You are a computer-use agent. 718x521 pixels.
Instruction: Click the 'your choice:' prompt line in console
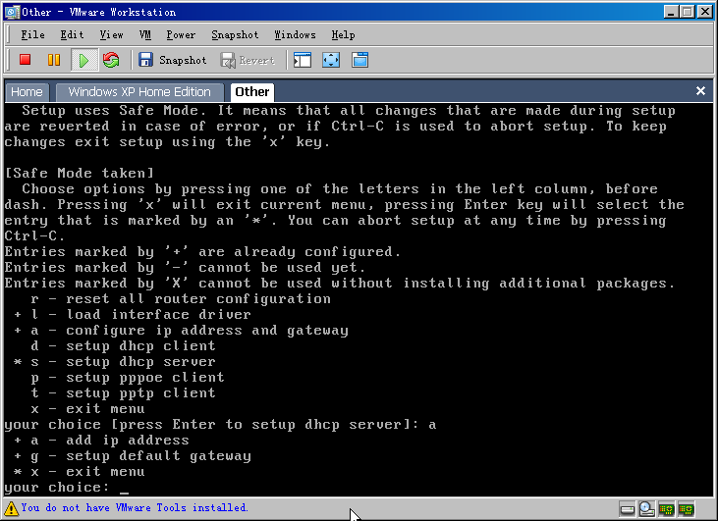tap(67, 488)
